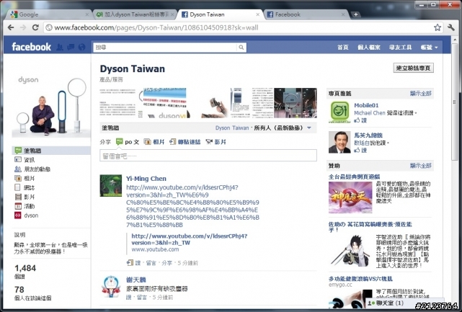Click the page vertical scrollbar

454,102
